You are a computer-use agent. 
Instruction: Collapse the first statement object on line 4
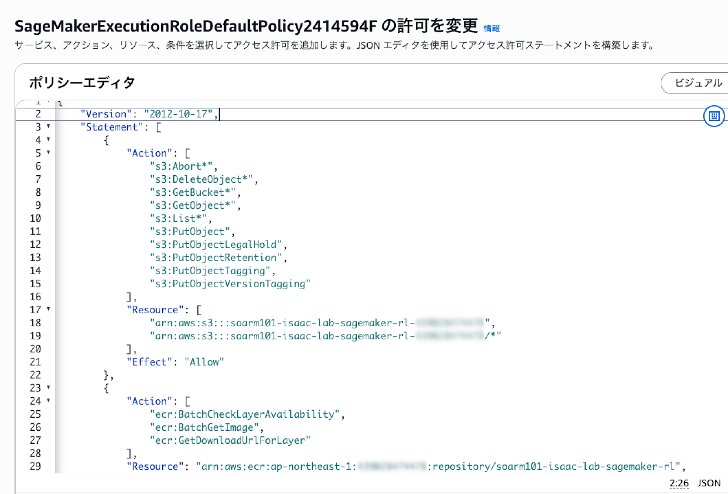tap(48, 139)
